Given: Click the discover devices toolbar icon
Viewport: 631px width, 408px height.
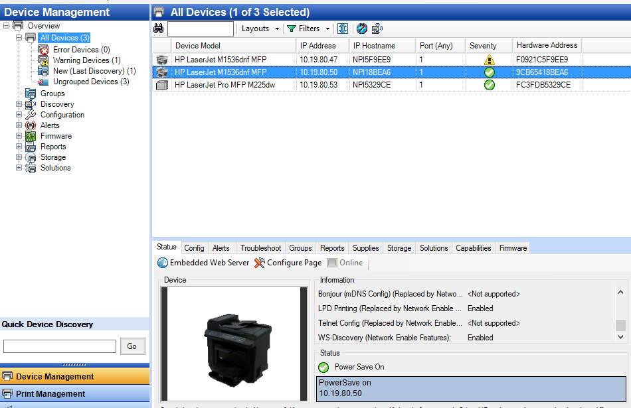Looking at the screenshot, I should tap(377, 29).
